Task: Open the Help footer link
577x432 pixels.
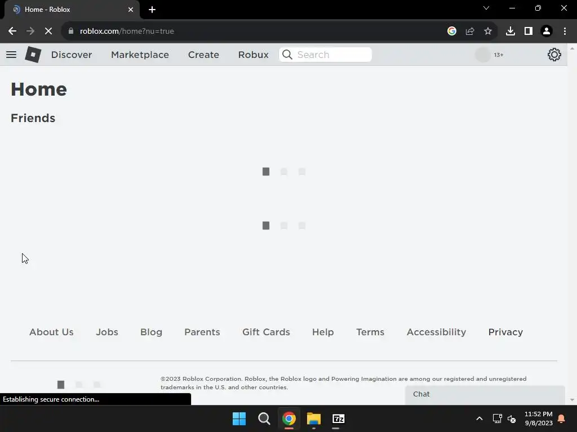Action: click(323, 332)
